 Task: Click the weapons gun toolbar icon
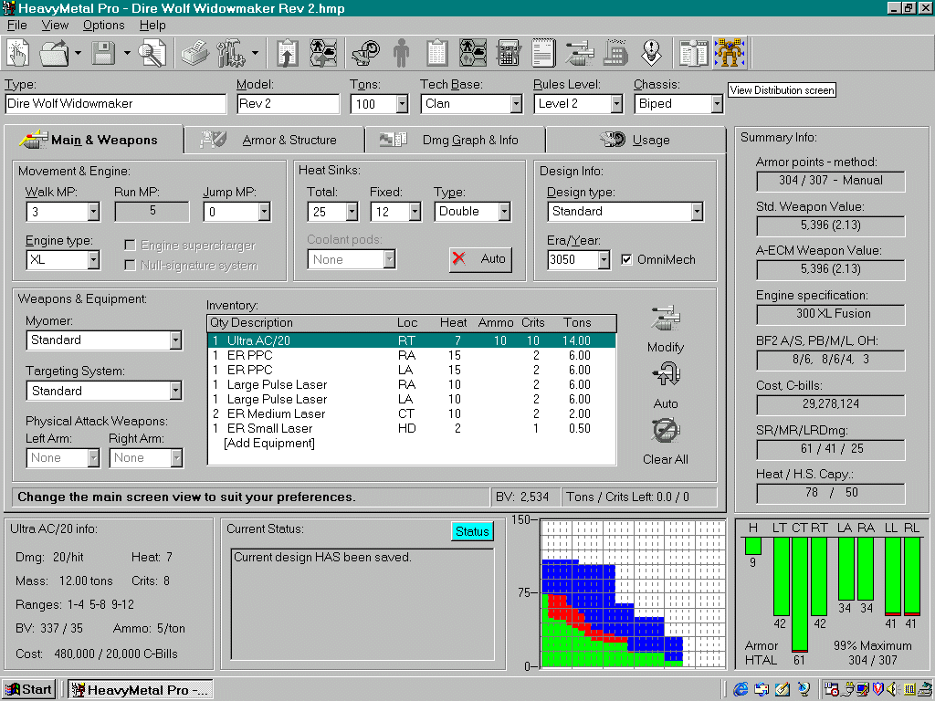click(580, 53)
